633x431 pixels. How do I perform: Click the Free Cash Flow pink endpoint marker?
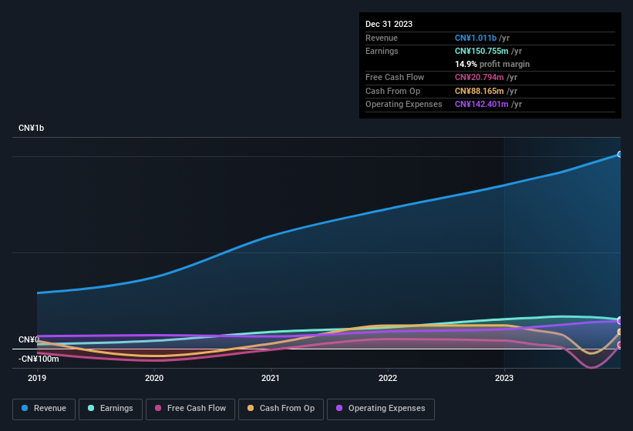(620, 345)
